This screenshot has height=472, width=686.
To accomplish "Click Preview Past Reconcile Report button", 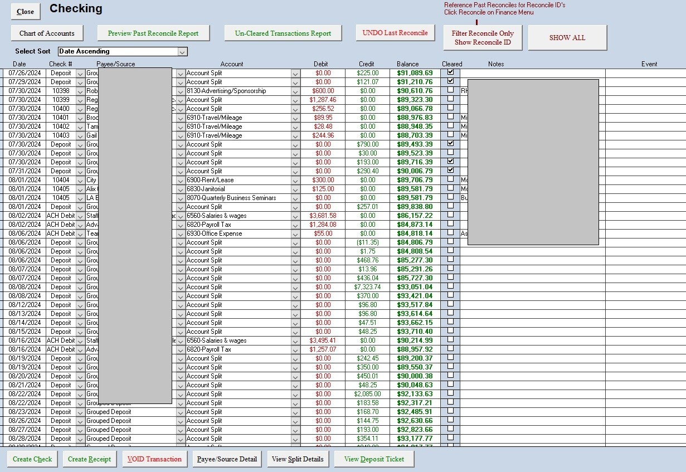I will (153, 33).
